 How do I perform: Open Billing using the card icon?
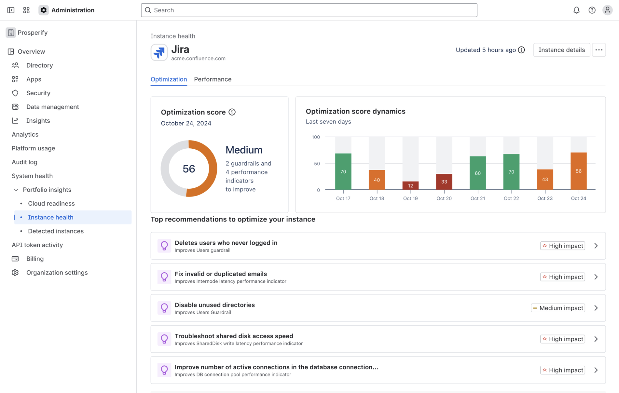15,259
